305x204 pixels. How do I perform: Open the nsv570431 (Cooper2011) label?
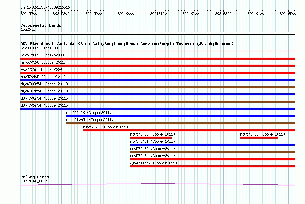tap(153, 141)
